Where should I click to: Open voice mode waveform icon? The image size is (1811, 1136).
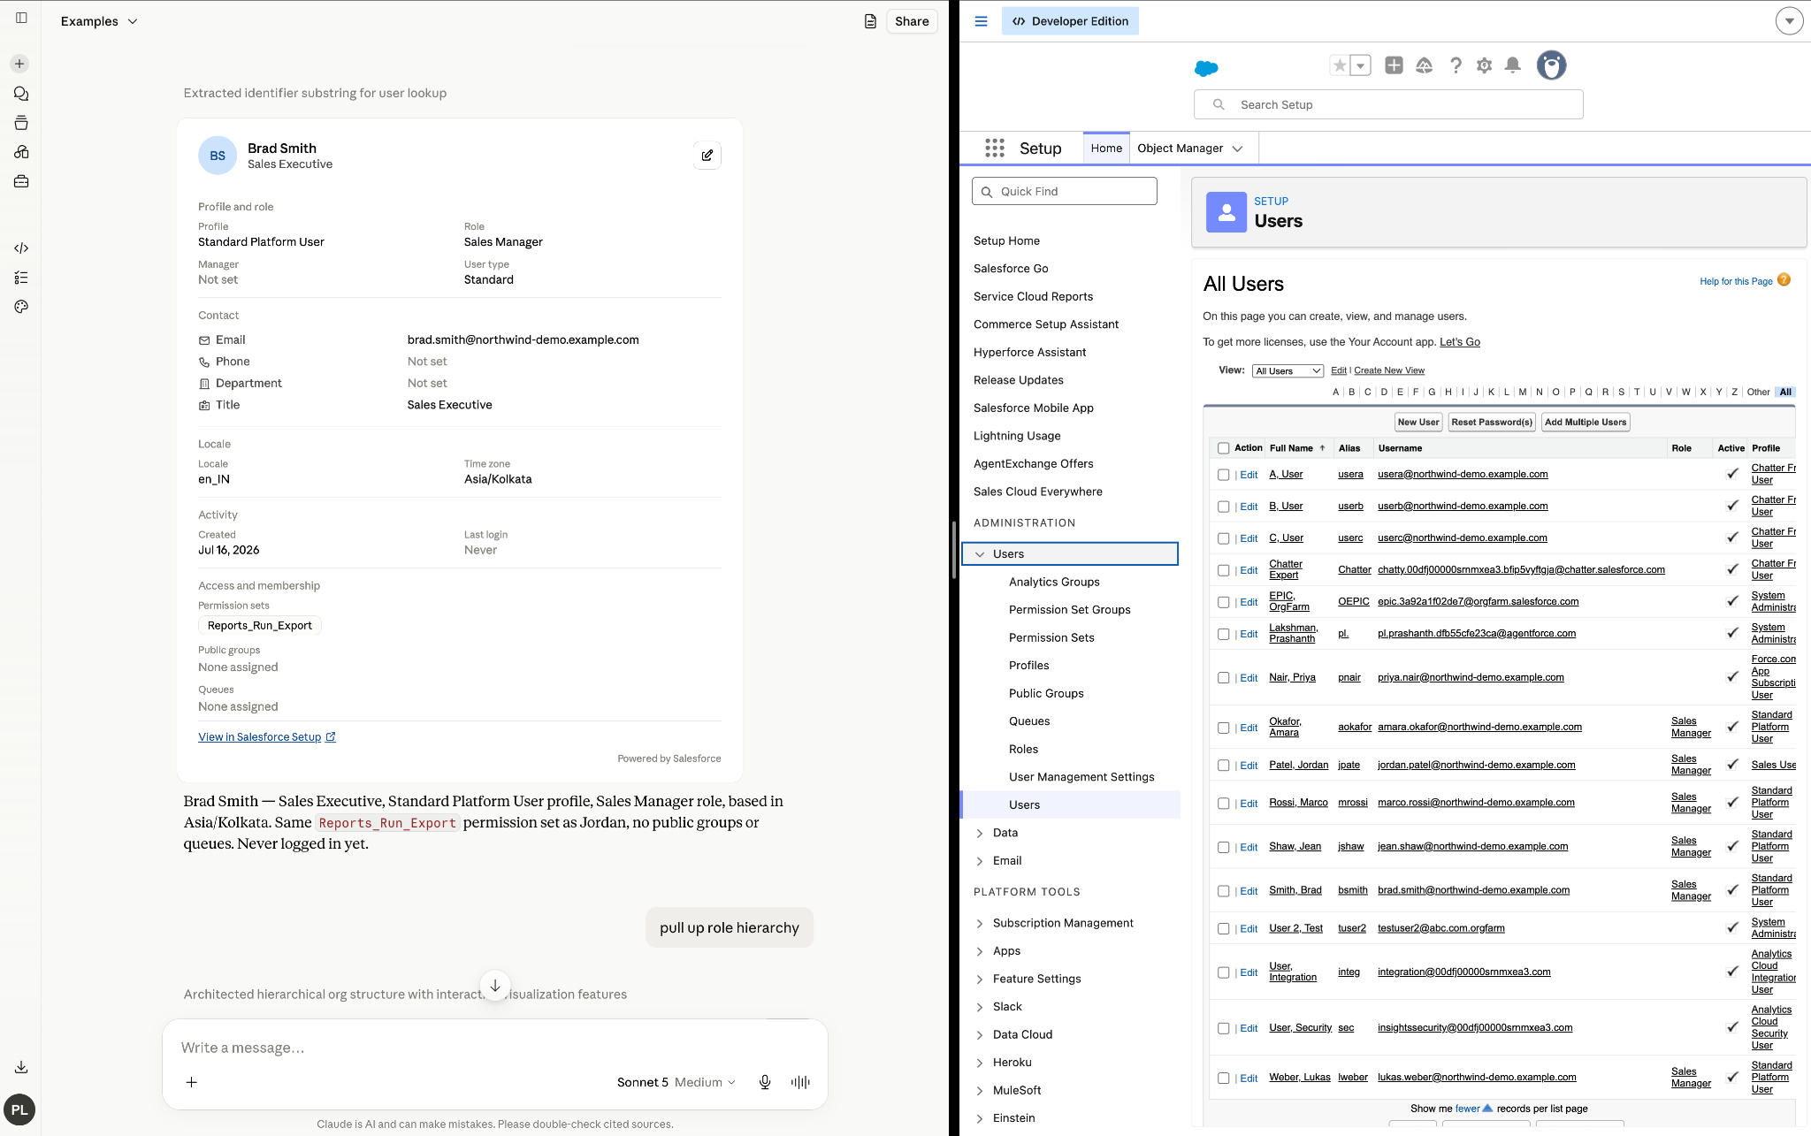click(800, 1082)
